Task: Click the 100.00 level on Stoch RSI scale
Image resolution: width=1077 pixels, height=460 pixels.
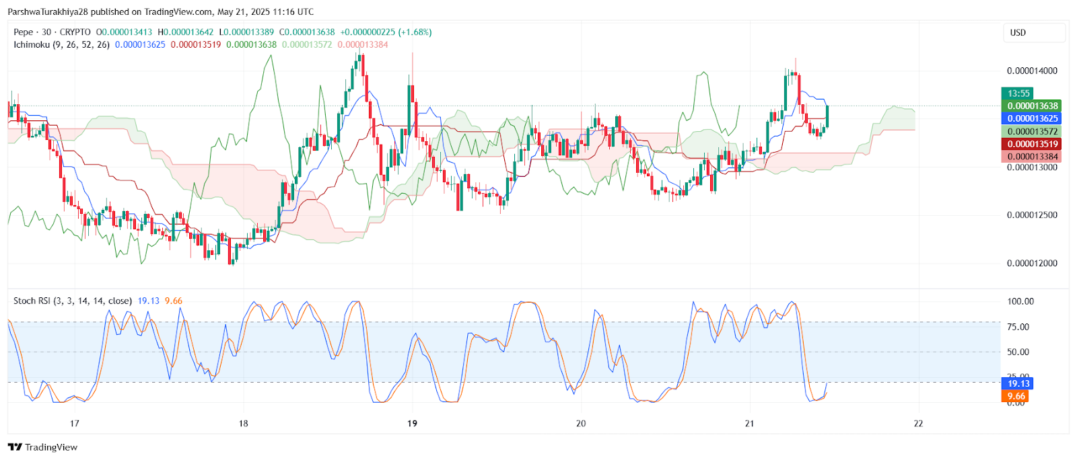Action: click(1020, 301)
